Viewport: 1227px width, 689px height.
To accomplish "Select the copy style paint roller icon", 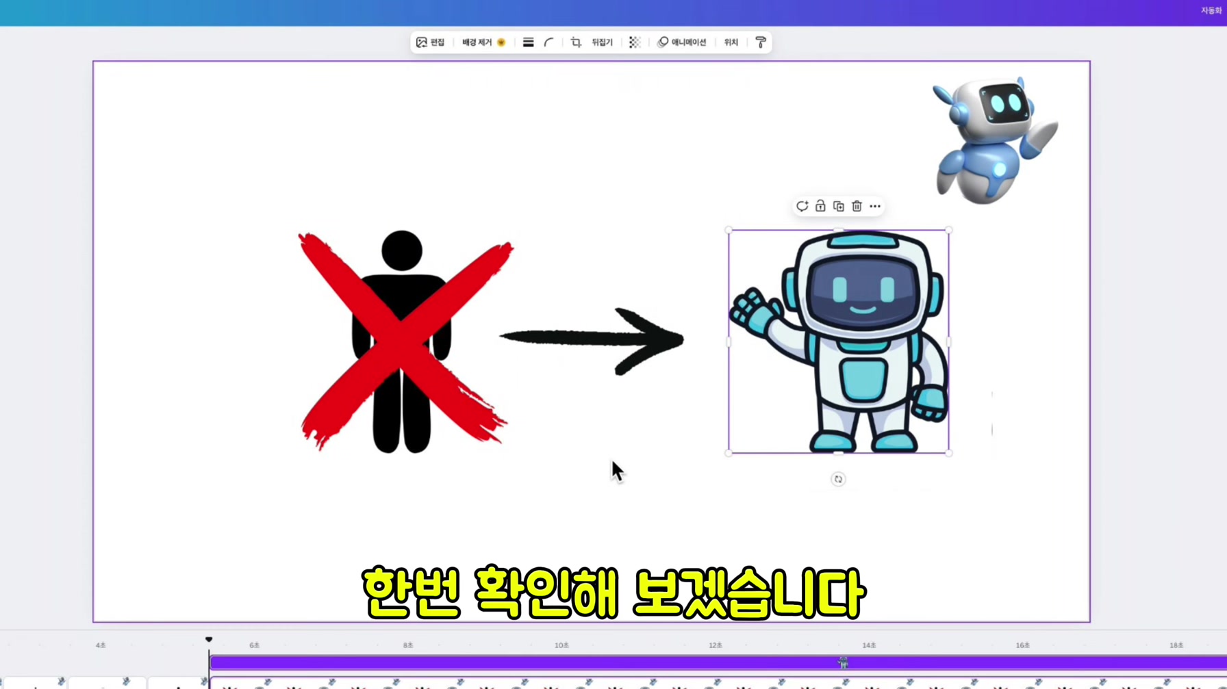I will [761, 42].
